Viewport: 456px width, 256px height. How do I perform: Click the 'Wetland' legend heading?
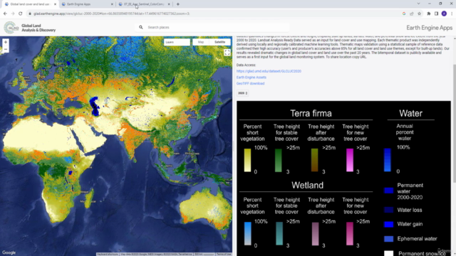[x=307, y=185]
